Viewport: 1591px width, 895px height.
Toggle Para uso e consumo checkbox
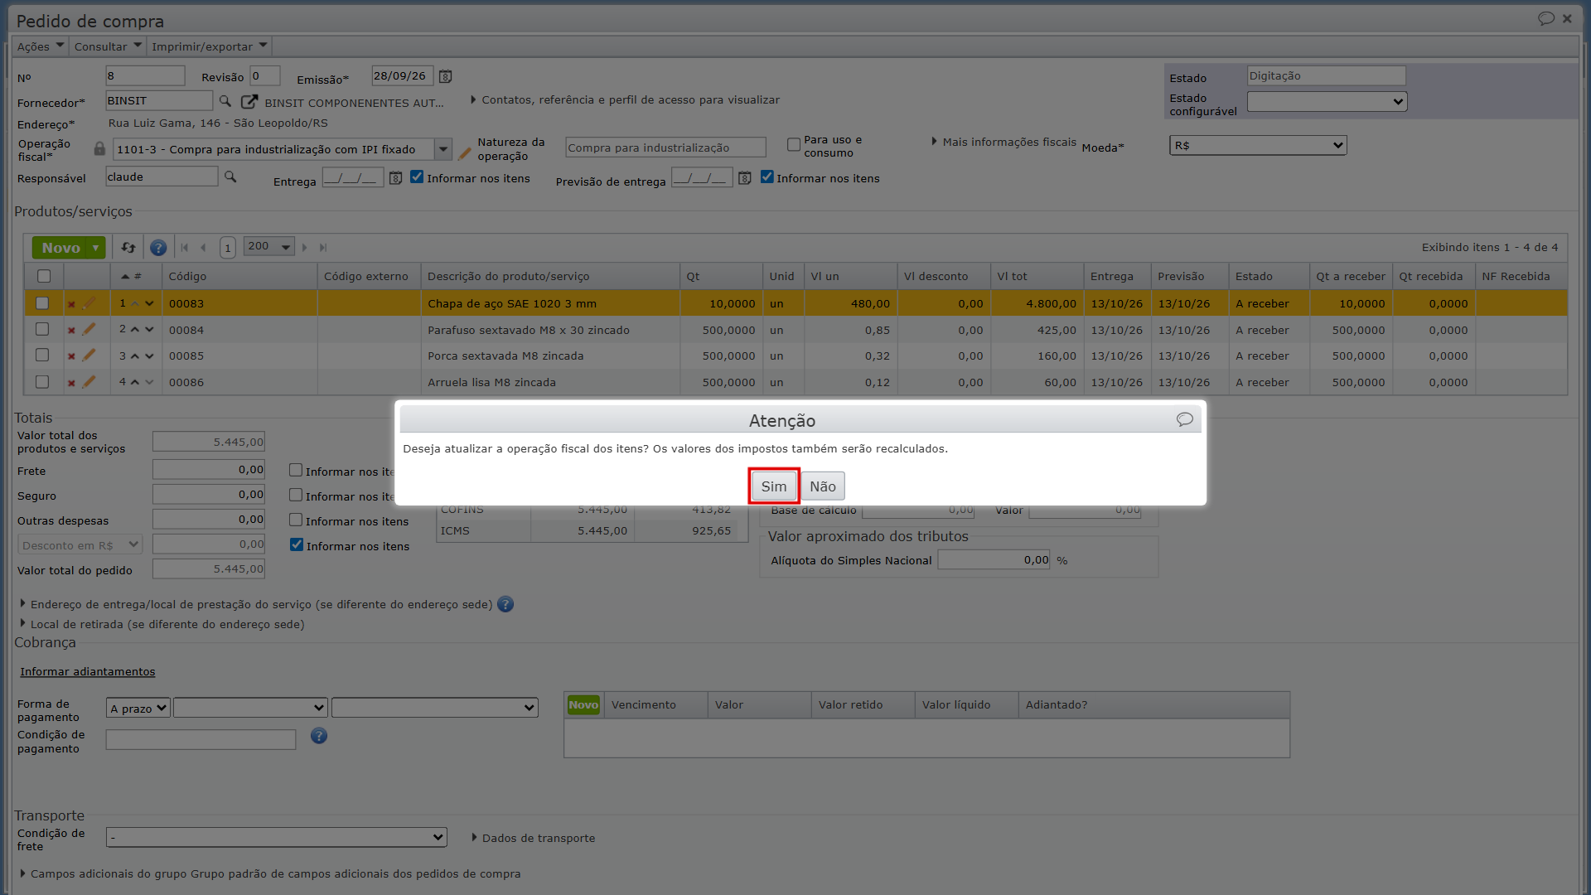pyautogui.click(x=794, y=145)
